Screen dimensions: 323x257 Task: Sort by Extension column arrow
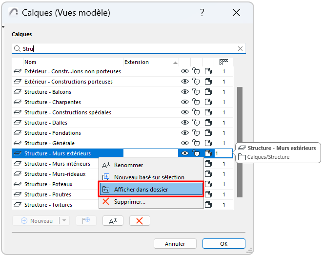tap(175, 63)
